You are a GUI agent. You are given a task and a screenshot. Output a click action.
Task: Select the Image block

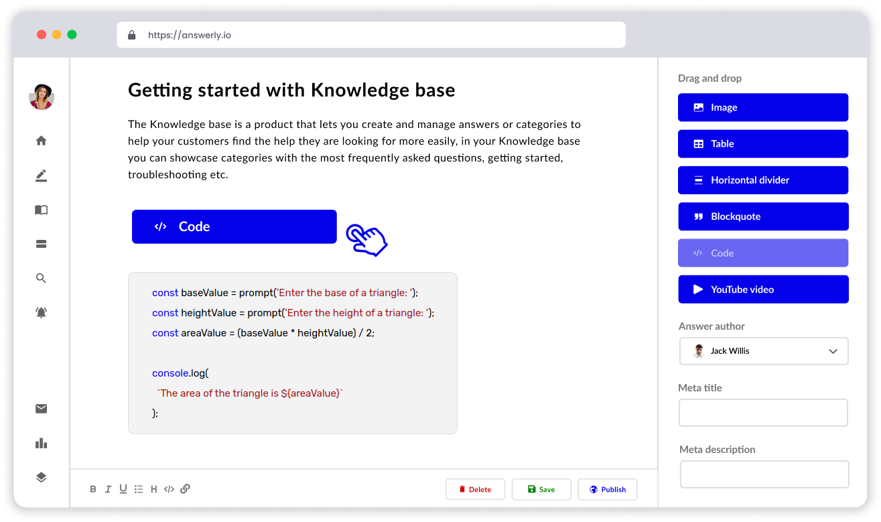pos(763,107)
